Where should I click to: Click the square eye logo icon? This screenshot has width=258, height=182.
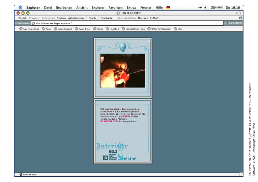[106, 157]
